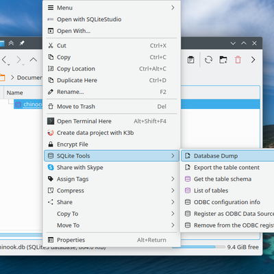Click the Compress archive icon

tap(51, 190)
